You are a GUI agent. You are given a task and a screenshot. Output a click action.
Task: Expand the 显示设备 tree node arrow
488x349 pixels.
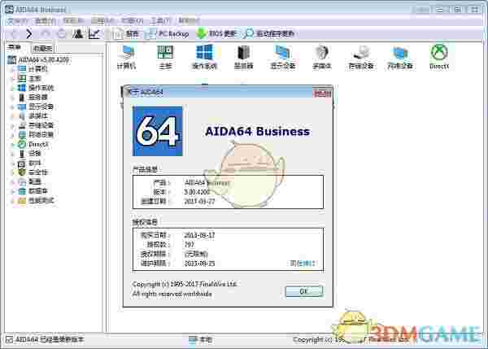point(13,107)
